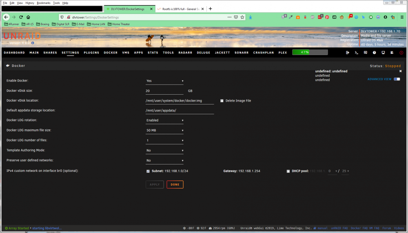Click the browser back arrow

(x=6, y=17)
